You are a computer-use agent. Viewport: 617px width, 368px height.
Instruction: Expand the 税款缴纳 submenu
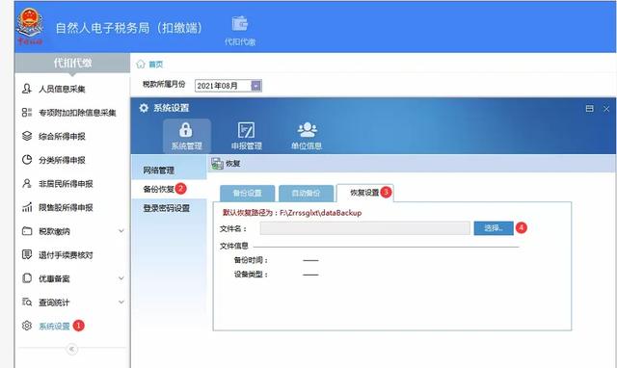(x=121, y=231)
